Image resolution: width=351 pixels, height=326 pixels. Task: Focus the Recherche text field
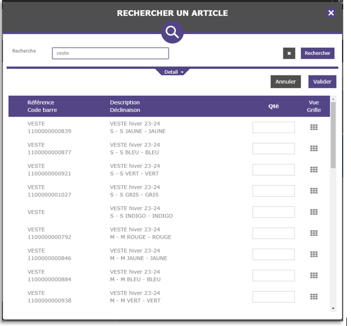coord(110,53)
